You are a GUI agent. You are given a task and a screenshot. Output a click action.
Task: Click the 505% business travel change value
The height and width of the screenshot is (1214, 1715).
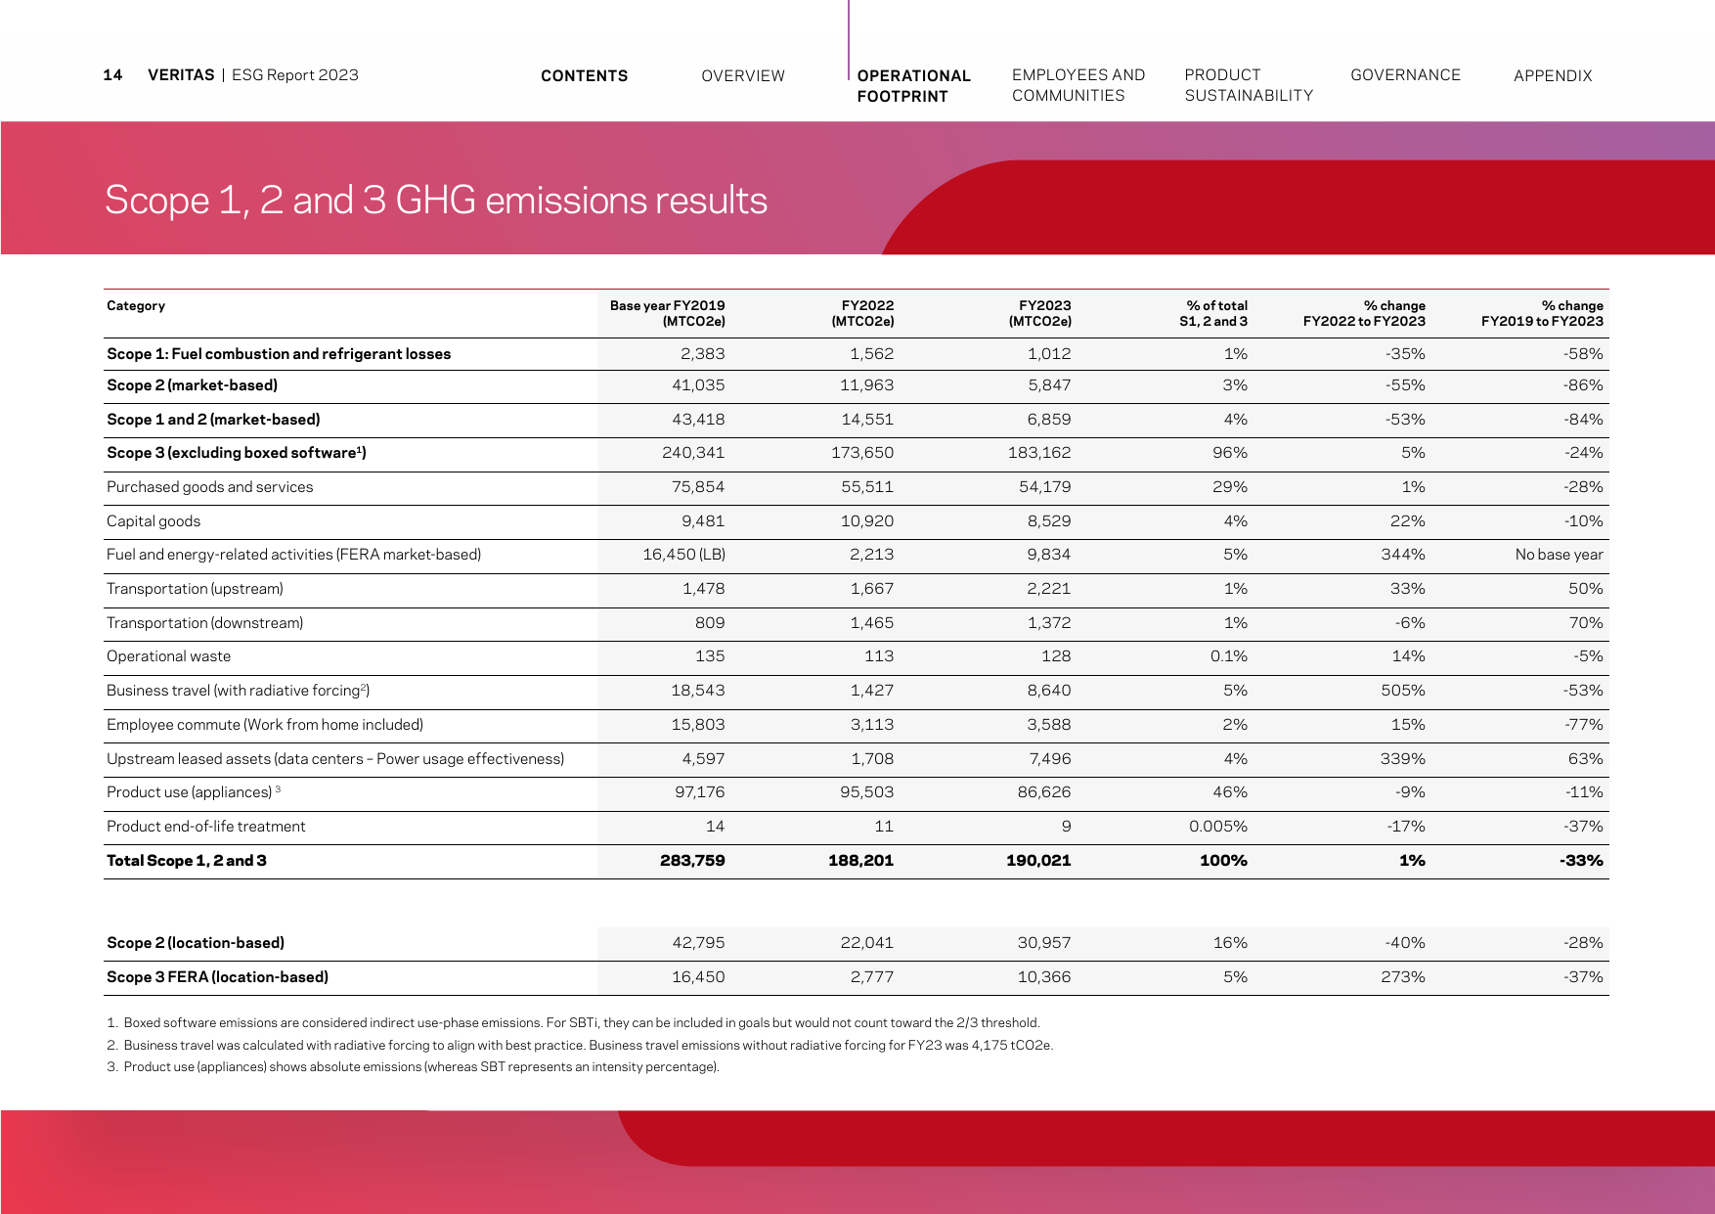[1402, 691]
